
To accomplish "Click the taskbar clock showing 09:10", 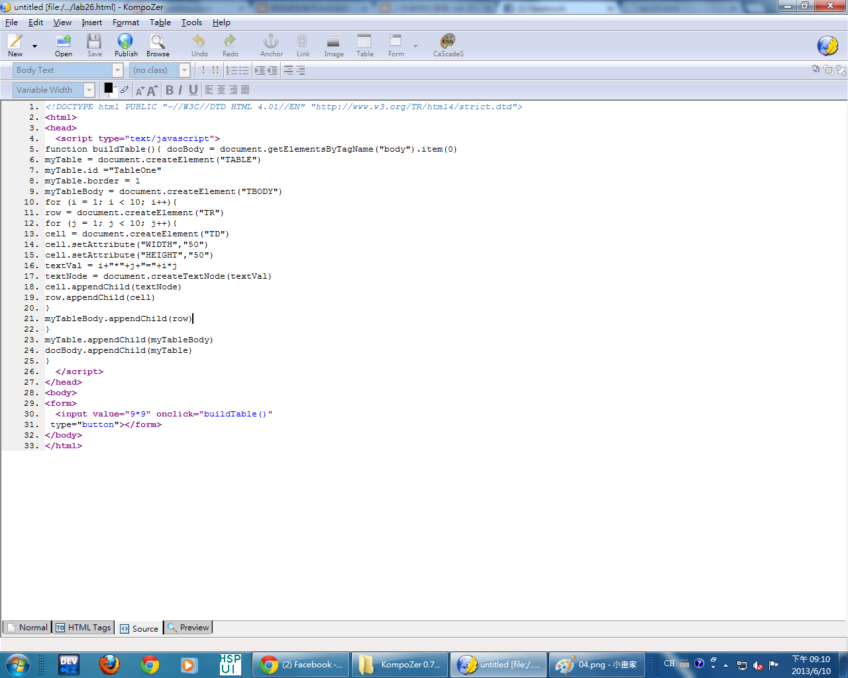I will (811, 665).
